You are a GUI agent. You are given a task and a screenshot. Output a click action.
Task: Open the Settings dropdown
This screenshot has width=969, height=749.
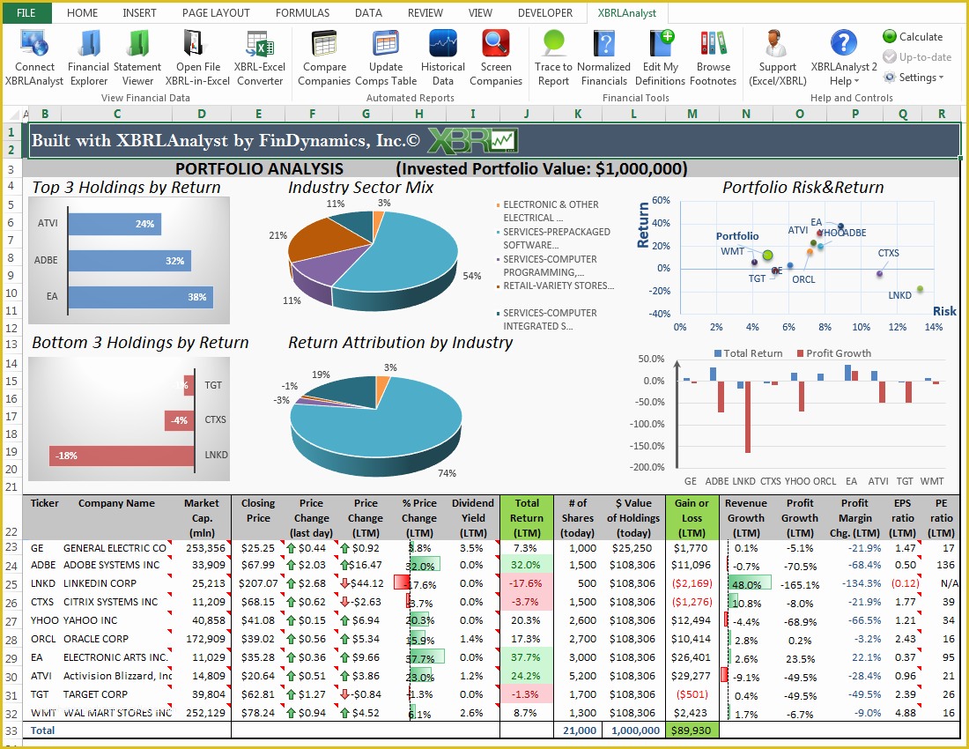915,77
